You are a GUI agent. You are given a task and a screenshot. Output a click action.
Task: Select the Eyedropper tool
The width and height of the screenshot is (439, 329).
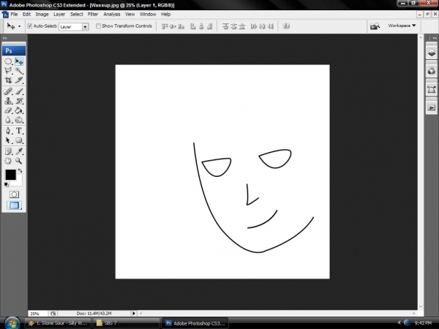tap(19, 151)
